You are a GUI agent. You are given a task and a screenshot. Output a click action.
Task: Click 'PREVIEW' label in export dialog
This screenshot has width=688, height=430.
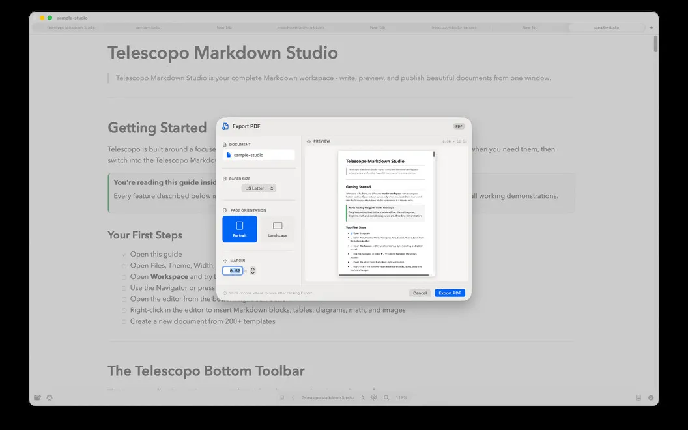(x=322, y=141)
